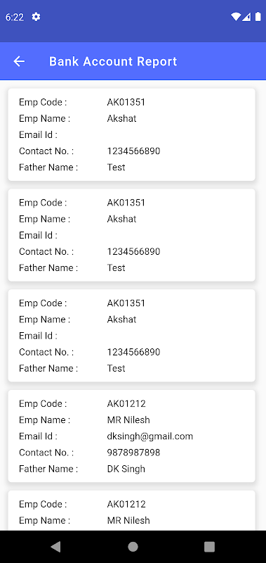Tap contact number 1234566890 in third card
The width and height of the screenshot is (266, 563).
coord(133,352)
